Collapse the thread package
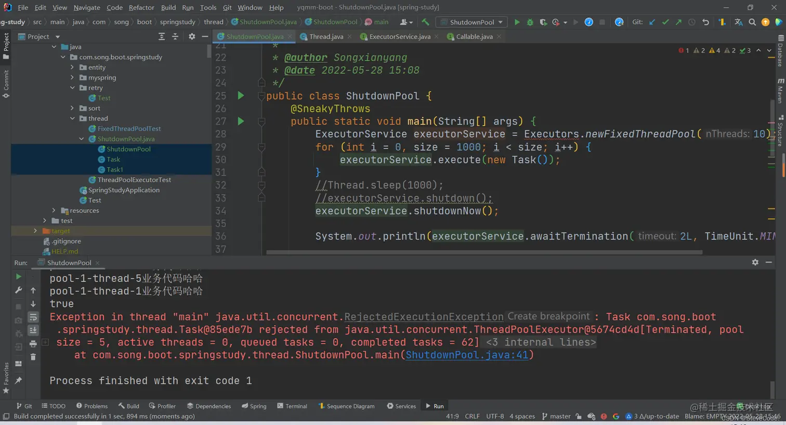 coord(72,118)
